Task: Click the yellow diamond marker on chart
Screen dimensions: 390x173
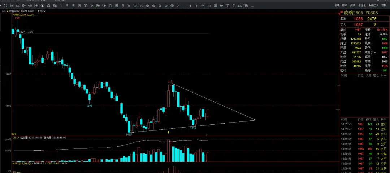Action: tap(168, 132)
